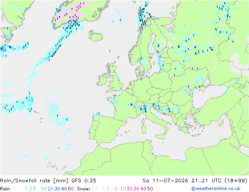This screenshot has width=249, height=192.
Task: Click the snow legend value 40
Action: [x=143, y=189]
